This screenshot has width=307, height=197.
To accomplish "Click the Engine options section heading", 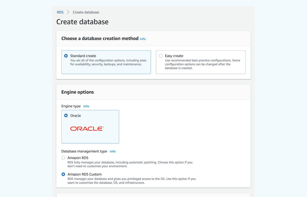I will (78, 92).
